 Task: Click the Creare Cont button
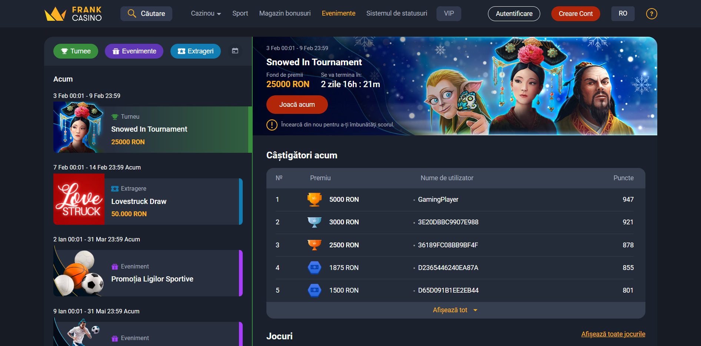576,14
